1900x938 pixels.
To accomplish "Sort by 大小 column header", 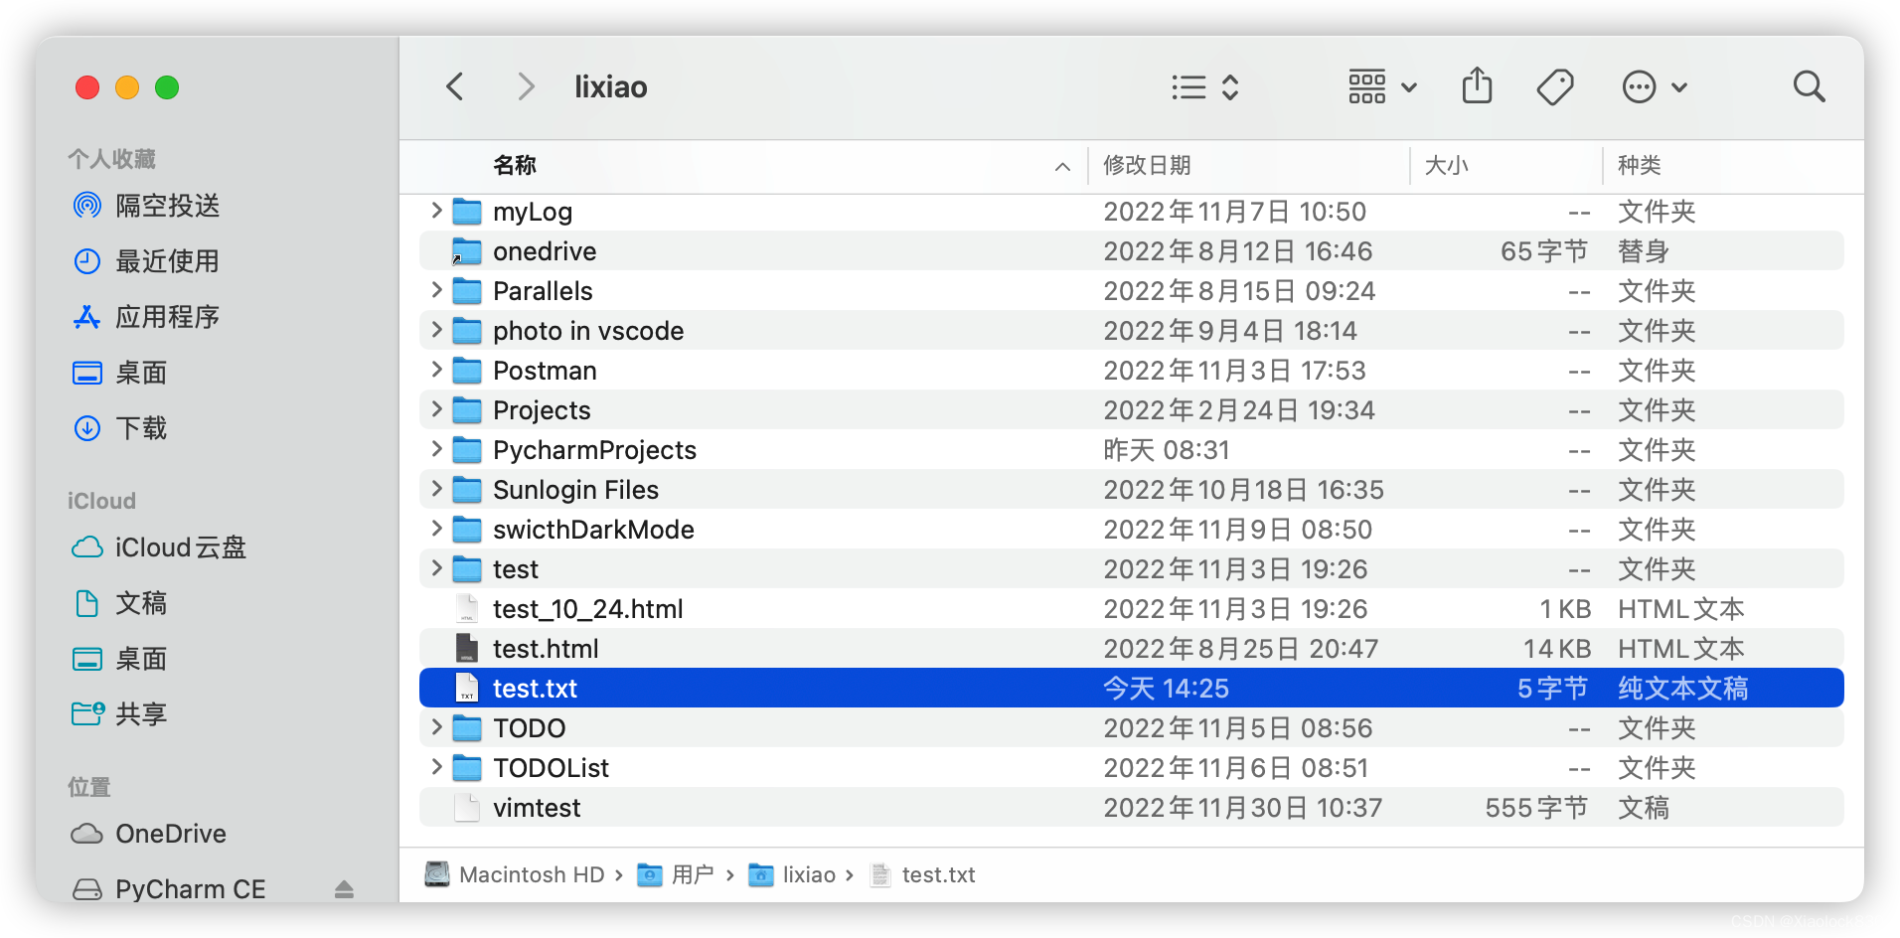I will pos(1447,165).
